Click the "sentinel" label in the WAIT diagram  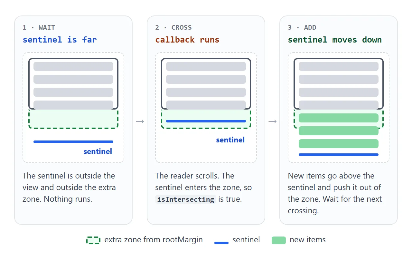coord(98,151)
